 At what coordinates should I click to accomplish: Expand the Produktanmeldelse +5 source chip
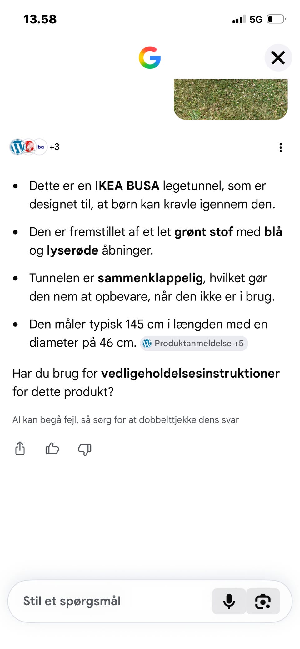tap(194, 344)
